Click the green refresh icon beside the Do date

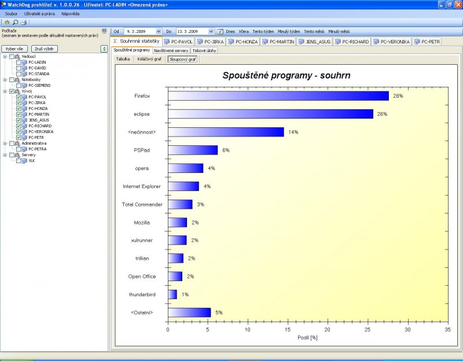221,32
